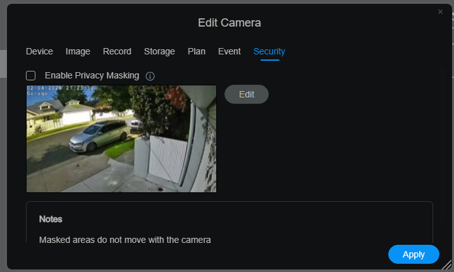
Task: Click the Edit Camera dialog title
Action: (x=230, y=23)
